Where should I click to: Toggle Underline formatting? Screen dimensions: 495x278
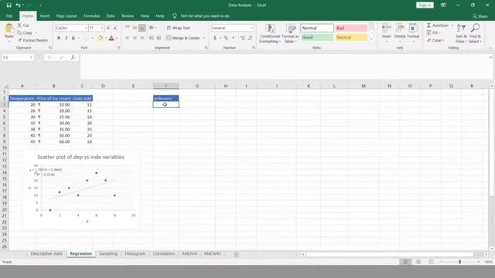[x=73, y=38]
